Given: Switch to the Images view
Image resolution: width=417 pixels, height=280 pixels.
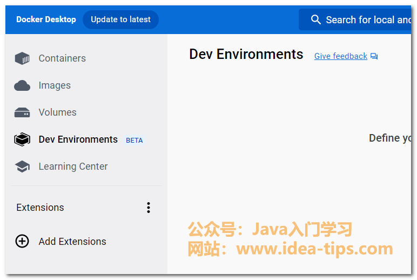Looking at the screenshot, I should (x=55, y=85).
